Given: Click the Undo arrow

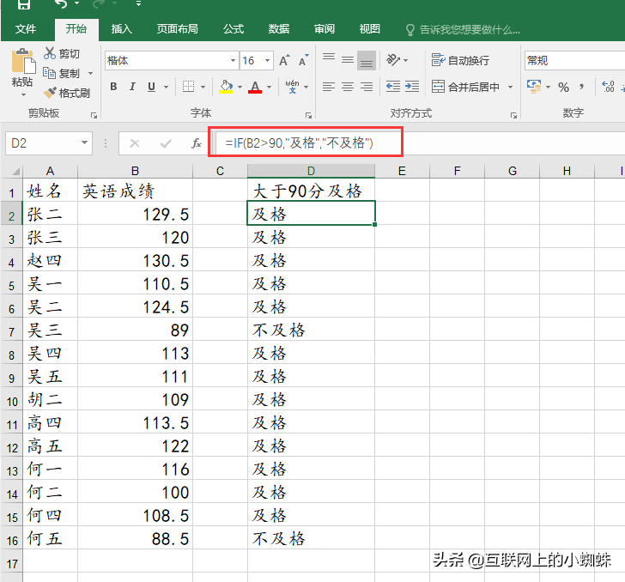Looking at the screenshot, I should pyautogui.click(x=61, y=4).
